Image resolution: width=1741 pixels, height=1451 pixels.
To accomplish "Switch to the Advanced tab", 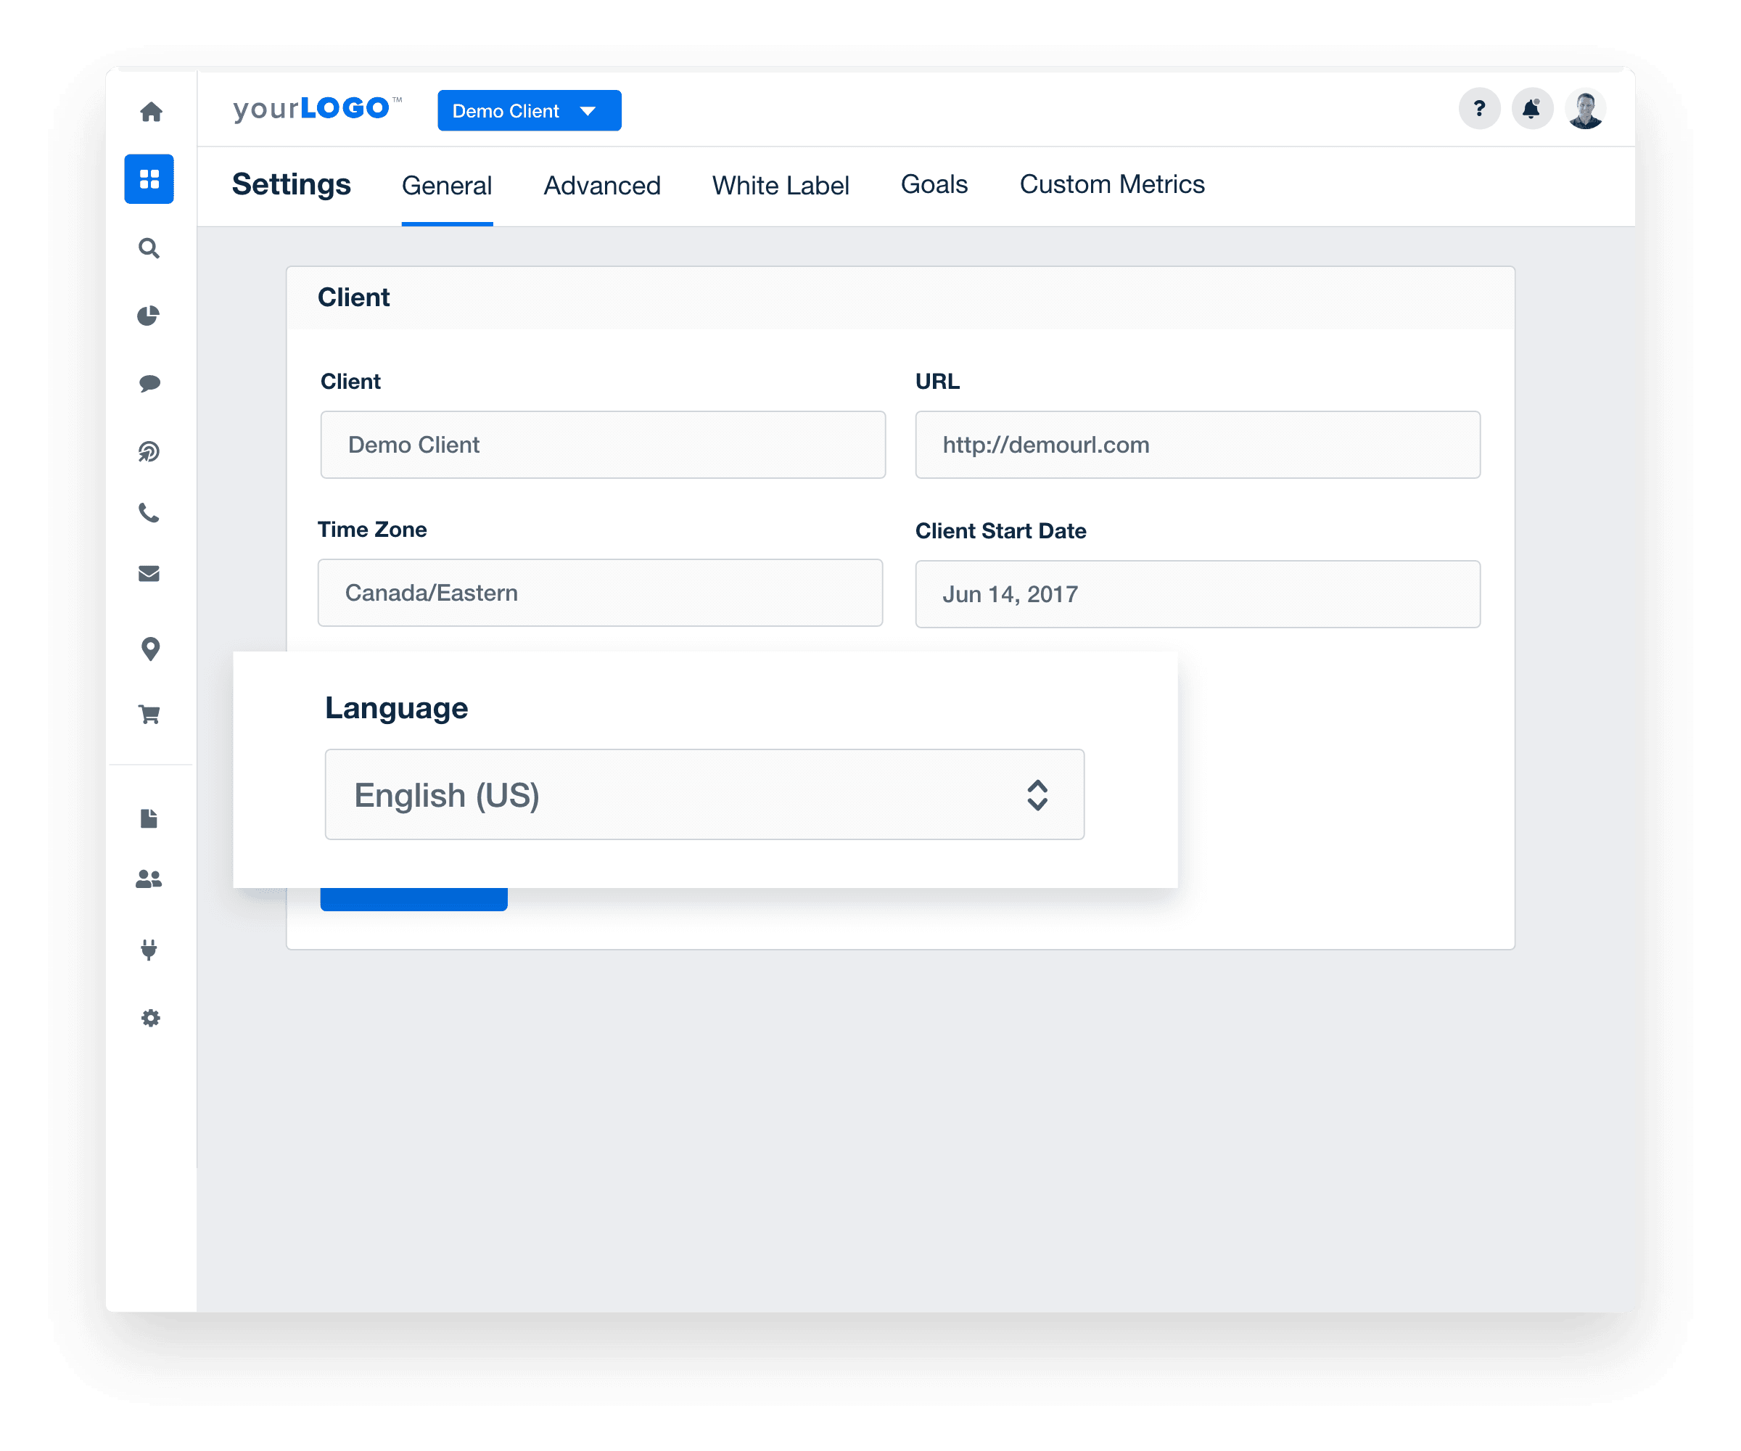I will tap(601, 185).
